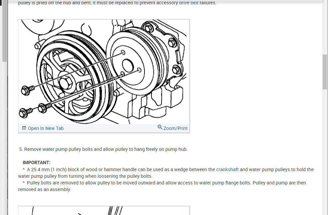
Task: Click the 'Pulley bolts are removed to allow' note
Action: click(162, 186)
